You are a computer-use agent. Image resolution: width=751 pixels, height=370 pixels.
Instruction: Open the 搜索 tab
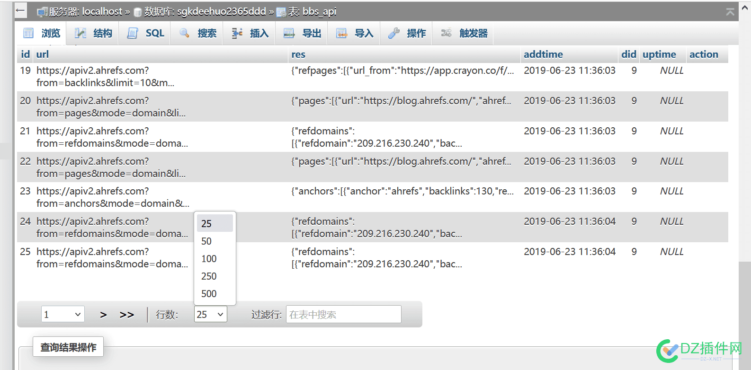pos(197,33)
